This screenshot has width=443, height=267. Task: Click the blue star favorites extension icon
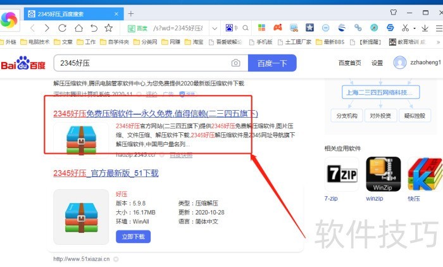point(309,27)
